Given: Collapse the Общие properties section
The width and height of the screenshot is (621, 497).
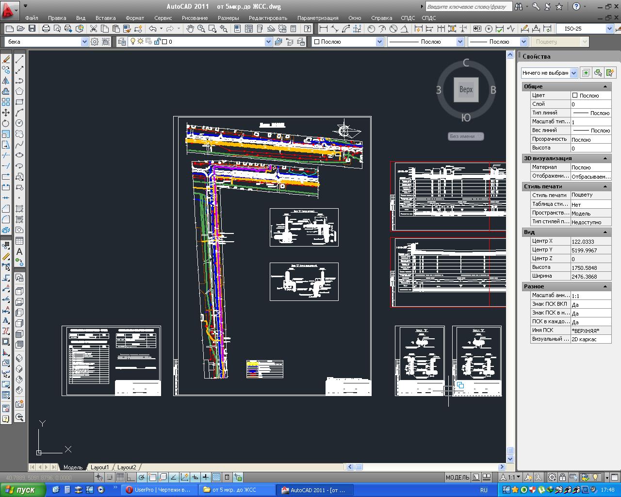Looking at the screenshot, I should pyautogui.click(x=605, y=86).
